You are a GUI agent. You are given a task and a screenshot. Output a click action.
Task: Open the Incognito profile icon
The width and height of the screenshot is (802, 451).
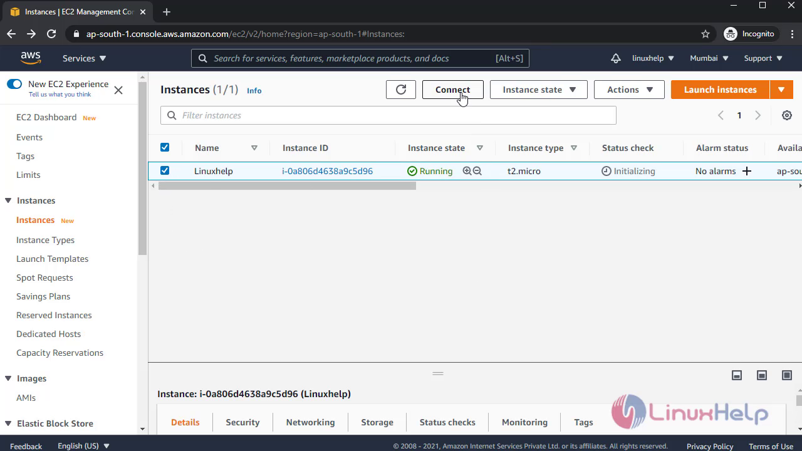click(x=731, y=34)
